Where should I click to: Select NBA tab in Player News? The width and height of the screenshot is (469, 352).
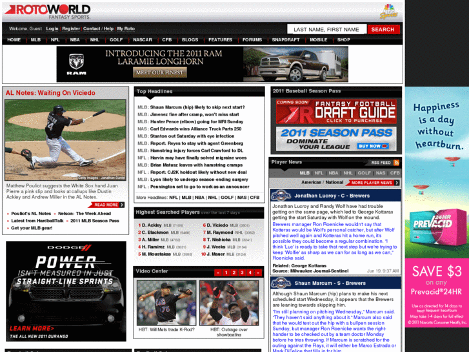(x=334, y=173)
